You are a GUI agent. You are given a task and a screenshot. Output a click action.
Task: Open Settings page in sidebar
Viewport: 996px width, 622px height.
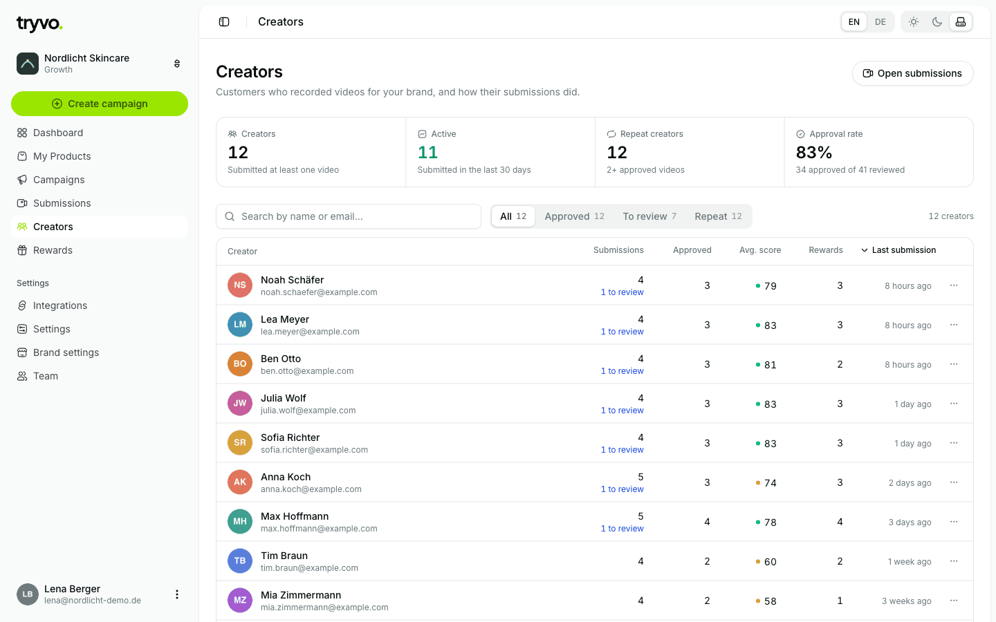[100, 329]
